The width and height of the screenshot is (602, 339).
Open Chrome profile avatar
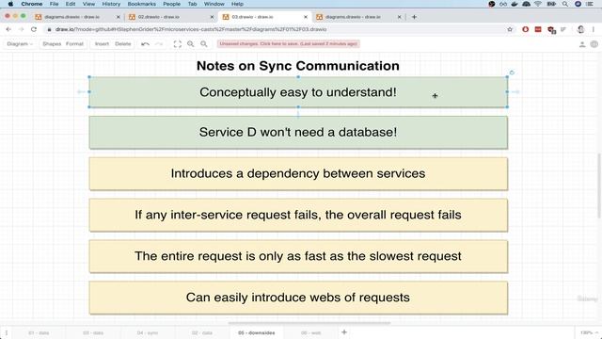(580, 29)
